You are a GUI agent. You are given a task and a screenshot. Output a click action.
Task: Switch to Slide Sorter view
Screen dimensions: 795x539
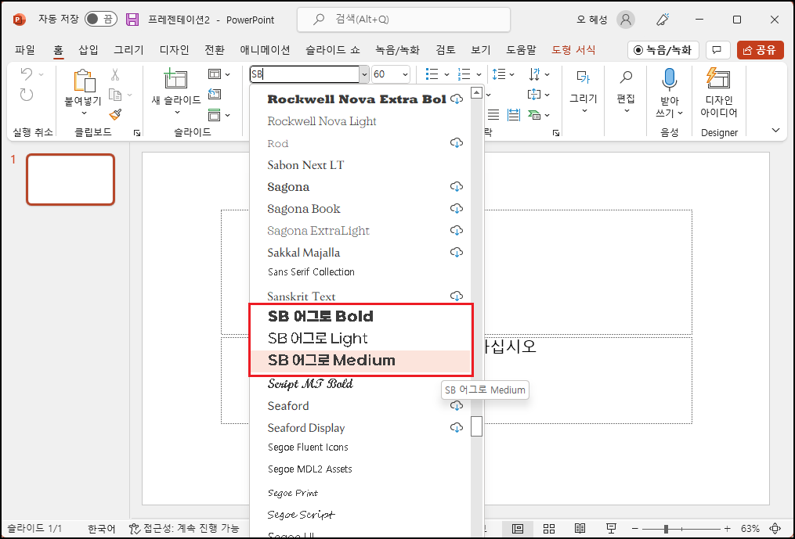pyautogui.click(x=548, y=528)
